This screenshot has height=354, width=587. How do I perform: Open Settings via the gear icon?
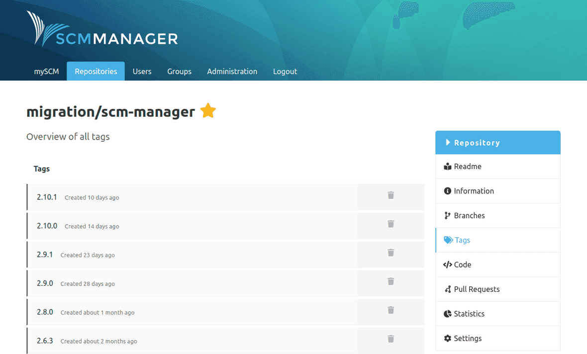[x=447, y=338]
